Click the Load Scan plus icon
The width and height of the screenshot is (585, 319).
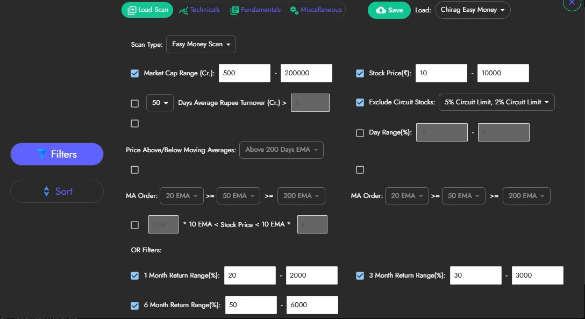(x=132, y=10)
